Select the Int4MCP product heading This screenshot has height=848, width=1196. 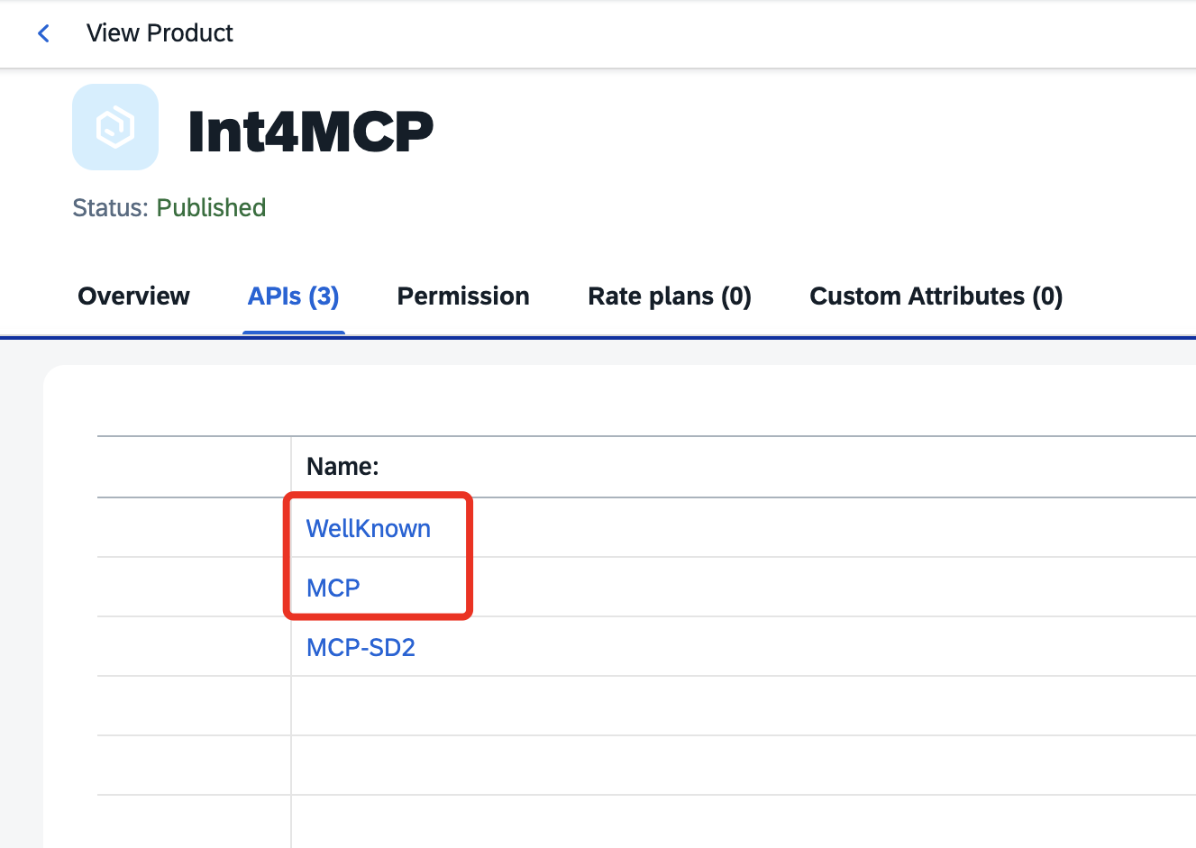coord(311,132)
